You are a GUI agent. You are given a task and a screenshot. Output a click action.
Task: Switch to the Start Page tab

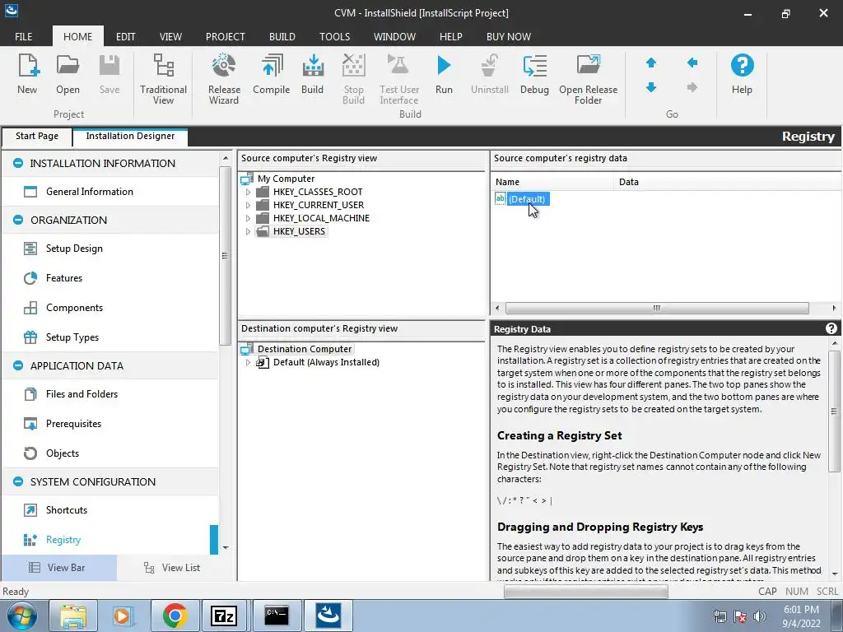[x=37, y=137]
